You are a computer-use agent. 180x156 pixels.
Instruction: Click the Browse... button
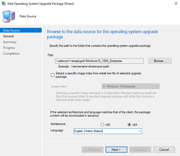tap(160, 61)
